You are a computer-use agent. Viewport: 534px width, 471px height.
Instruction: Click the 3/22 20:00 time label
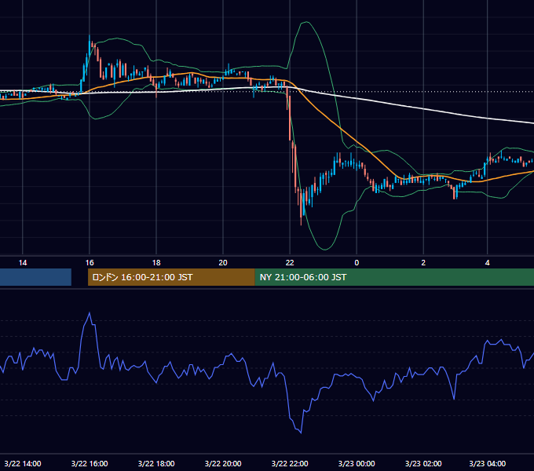point(223,463)
